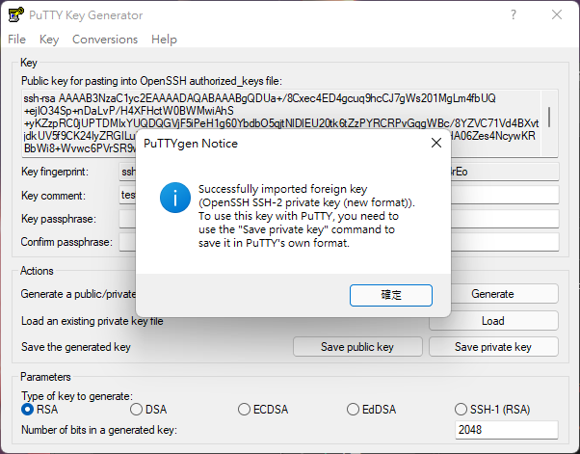
Task: Click the blue information icon in the notice
Action: click(x=173, y=199)
